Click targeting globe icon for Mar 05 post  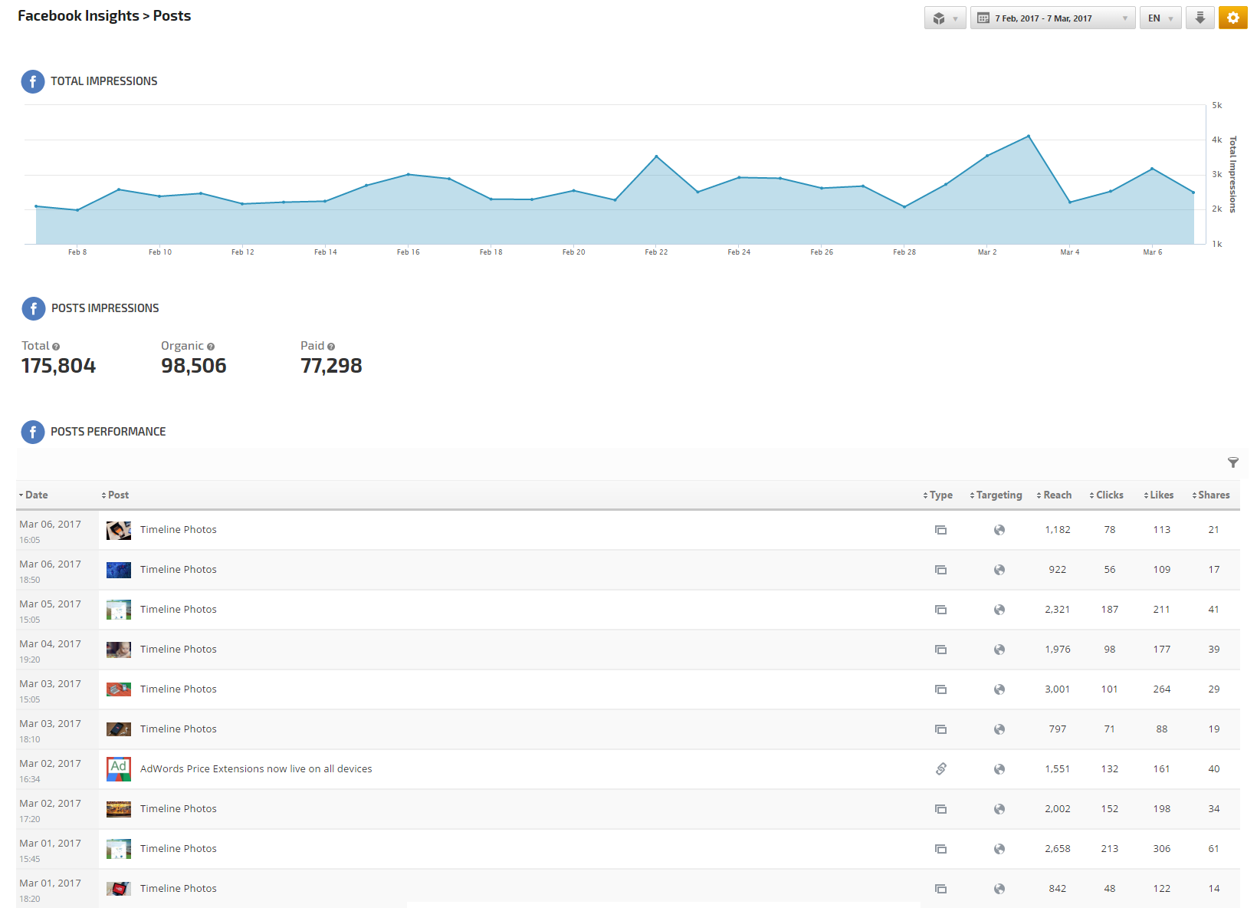(x=999, y=610)
